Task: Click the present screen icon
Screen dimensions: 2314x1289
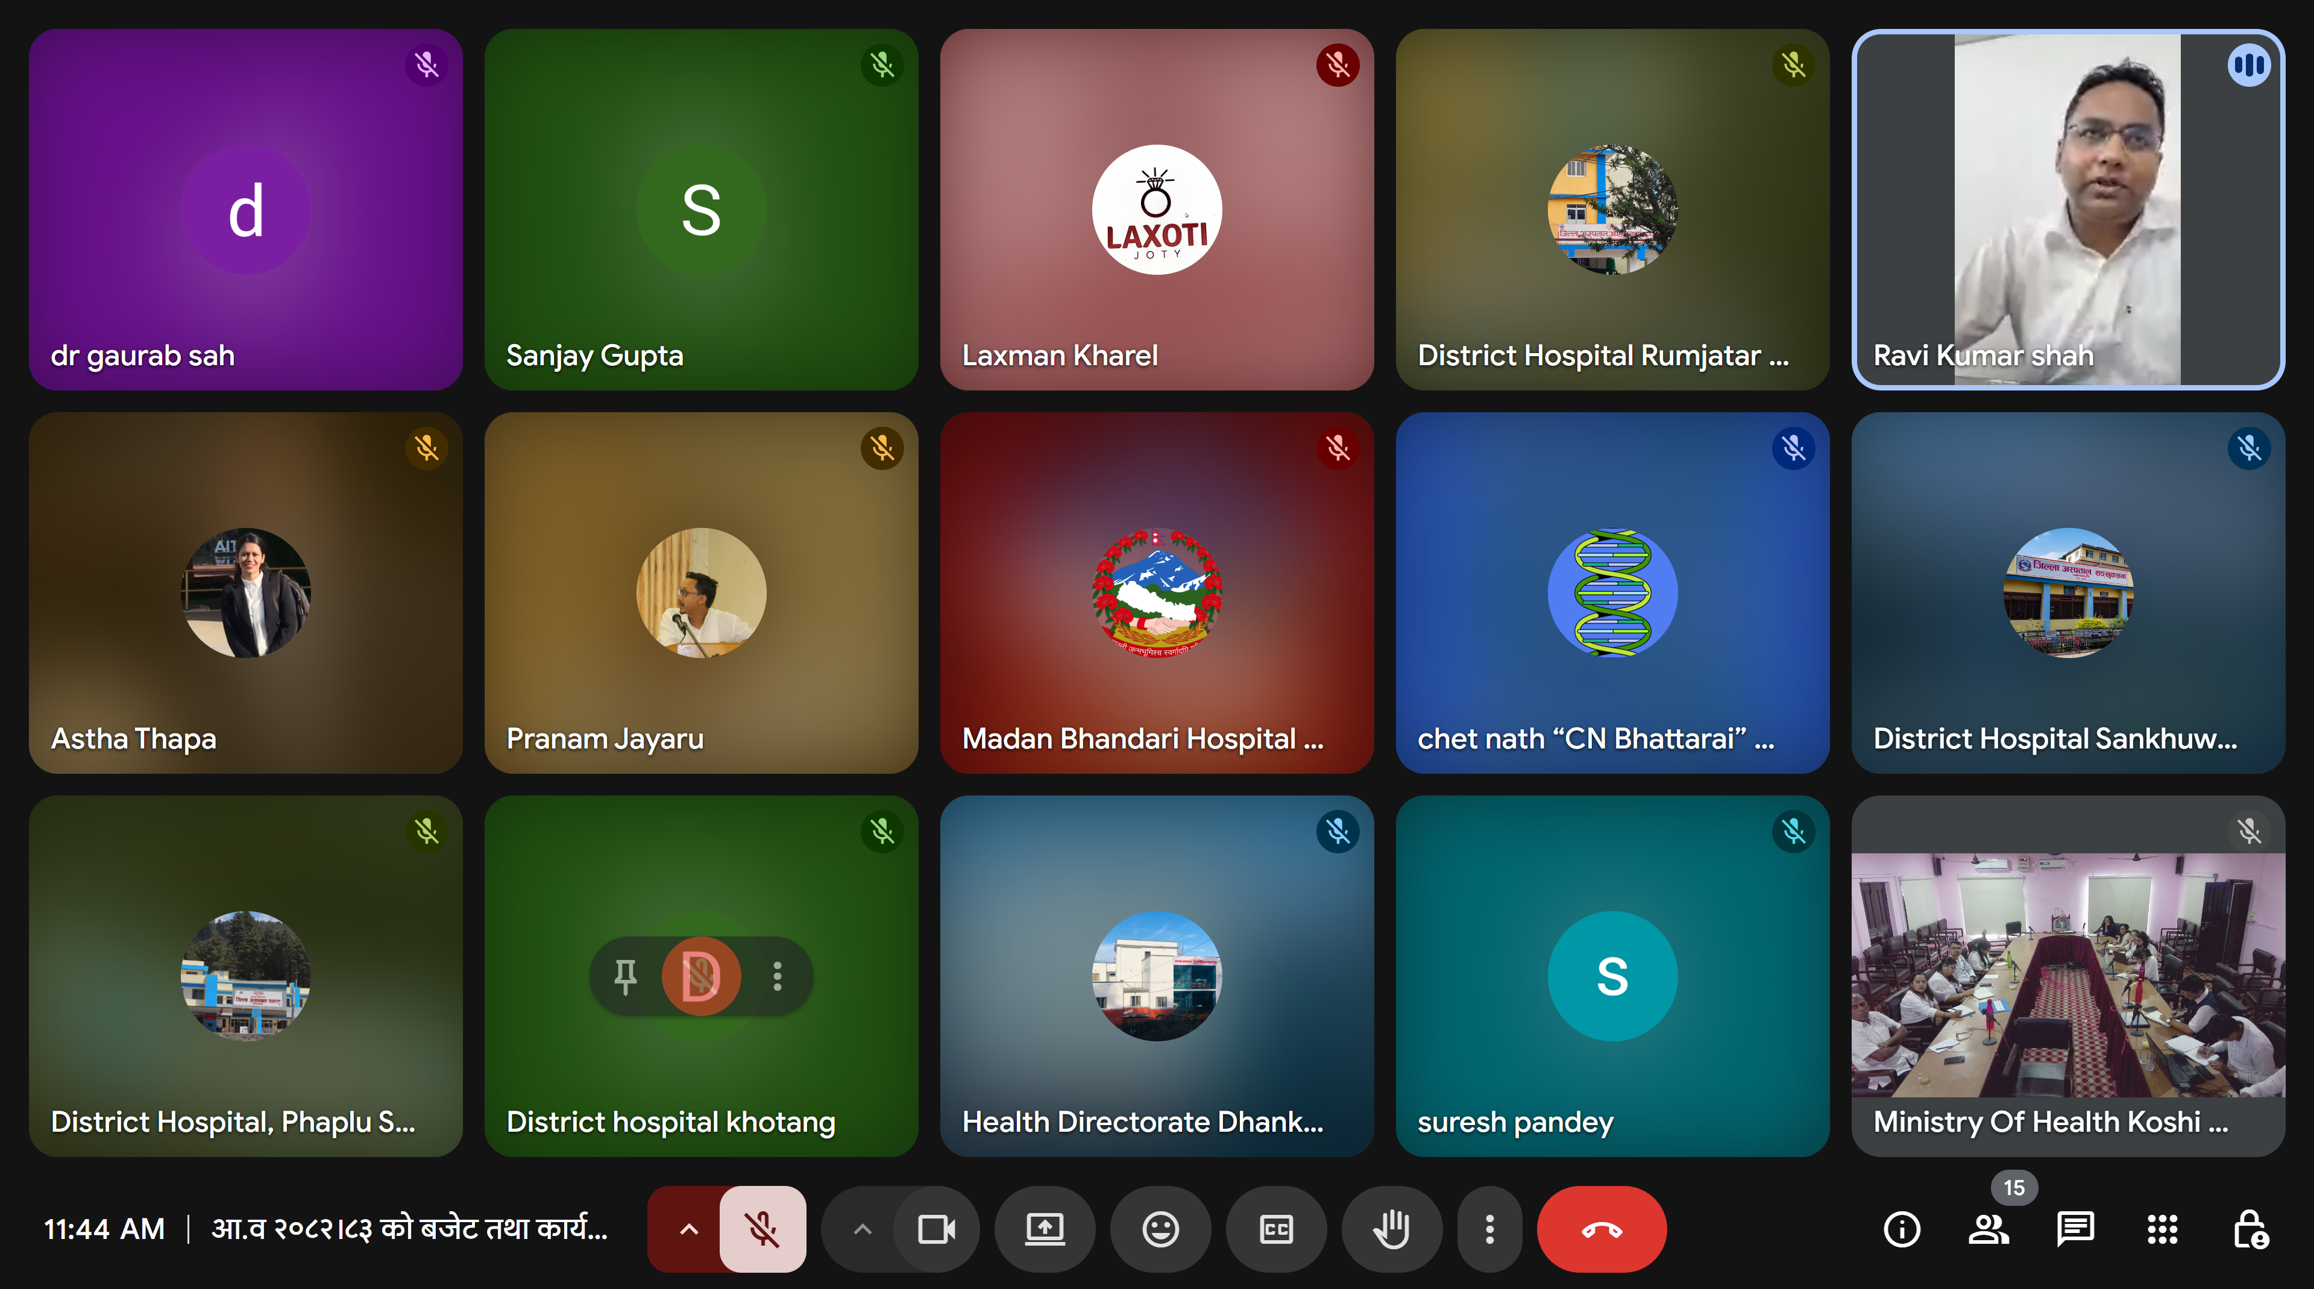Action: click(1045, 1229)
